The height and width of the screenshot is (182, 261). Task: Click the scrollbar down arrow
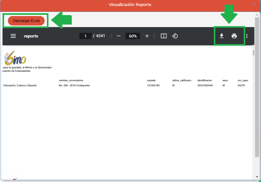pos(257,177)
